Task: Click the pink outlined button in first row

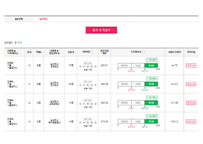Action: click(191, 65)
